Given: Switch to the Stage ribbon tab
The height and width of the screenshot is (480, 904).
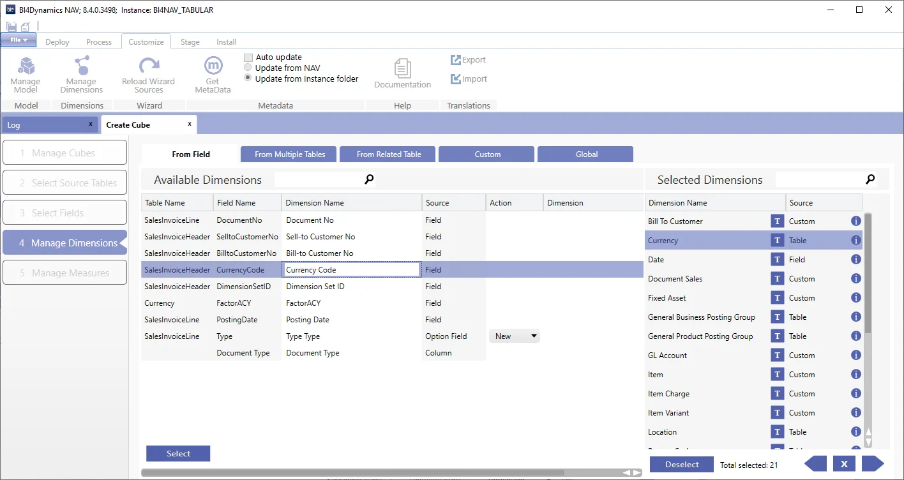Looking at the screenshot, I should (x=190, y=42).
